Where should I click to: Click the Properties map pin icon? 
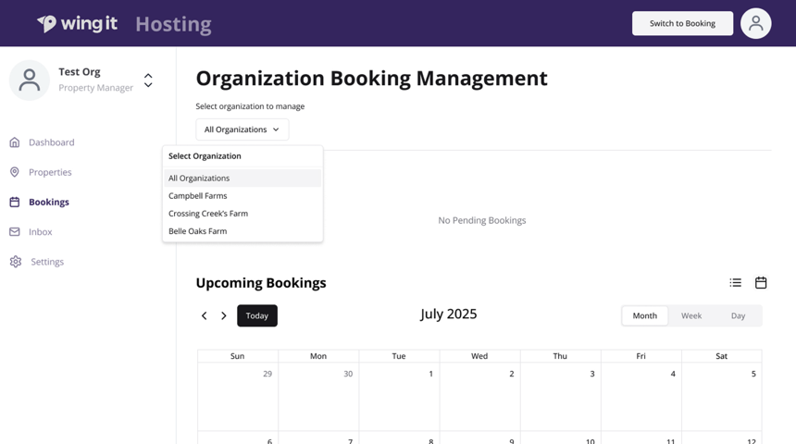coord(15,173)
